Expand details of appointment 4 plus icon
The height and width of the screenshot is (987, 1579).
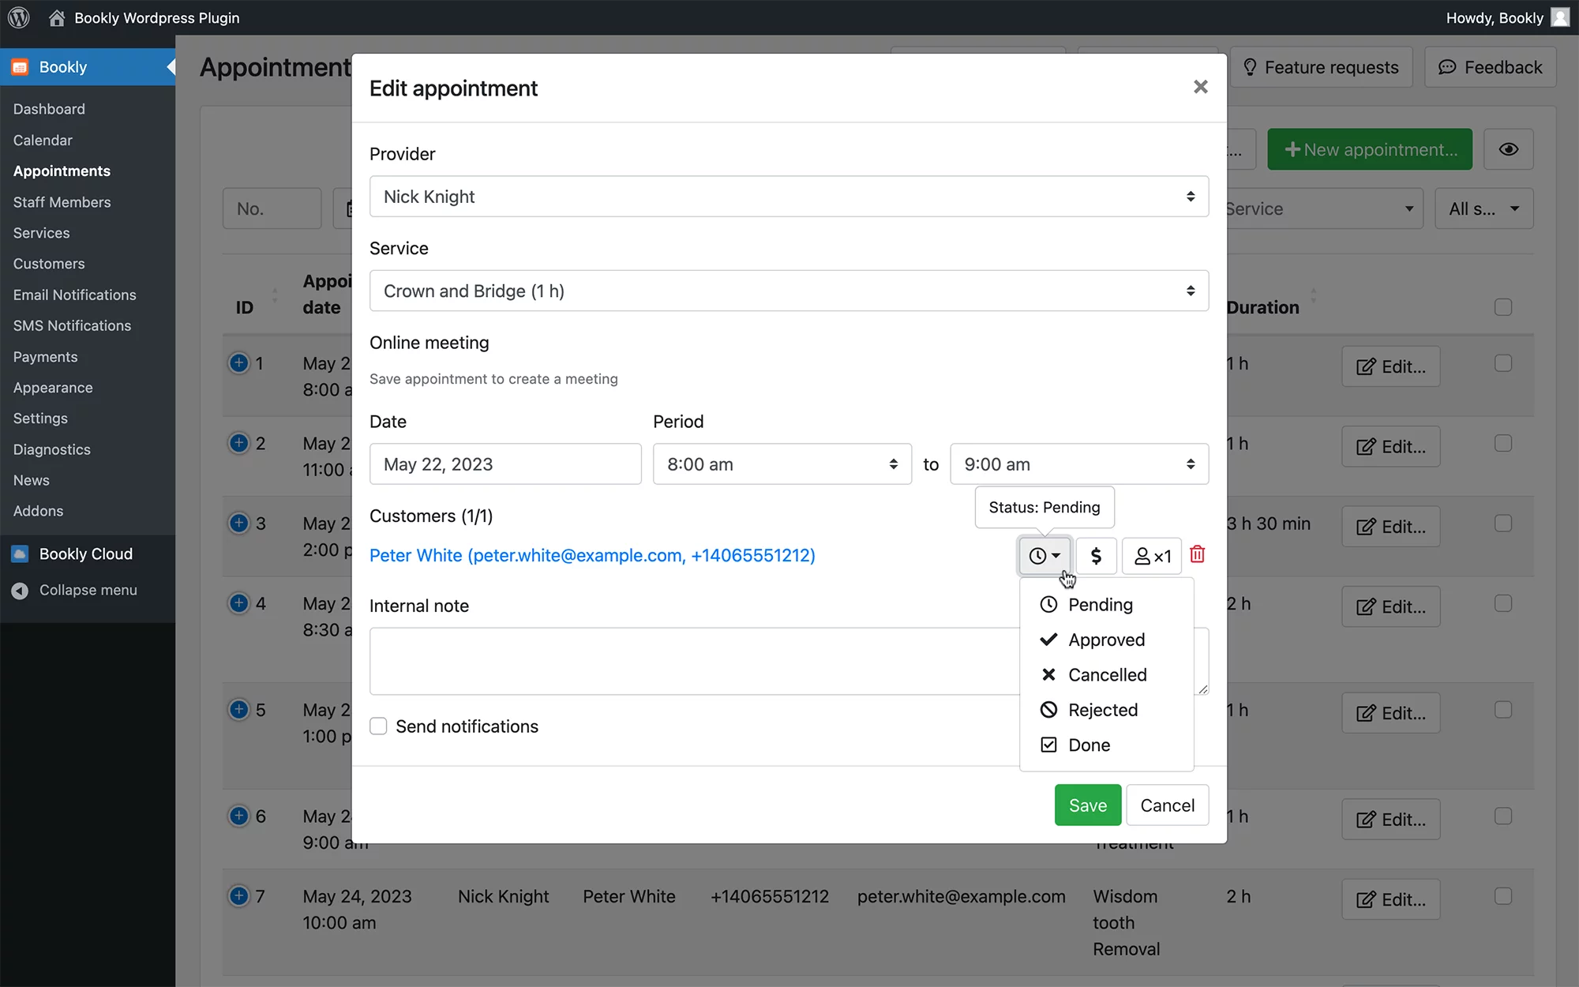pyautogui.click(x=238, y=602)
